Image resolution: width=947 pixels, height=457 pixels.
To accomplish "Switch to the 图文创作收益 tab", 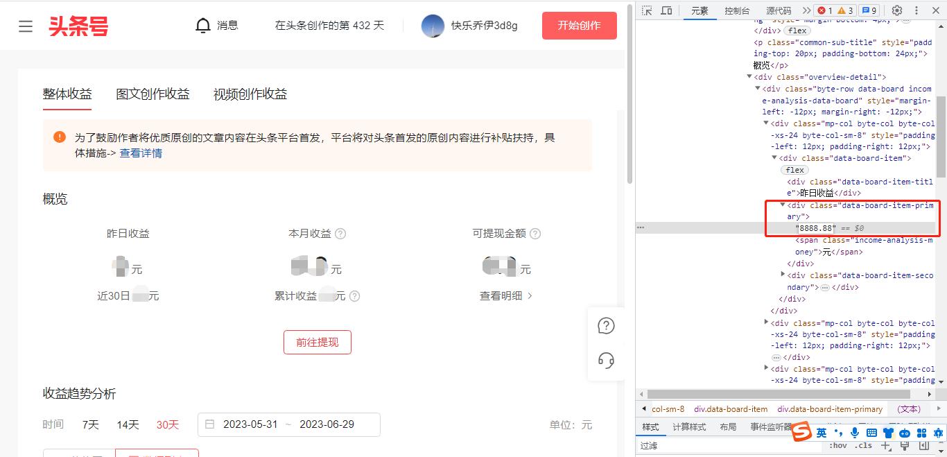I will click(x=153, y=94).
